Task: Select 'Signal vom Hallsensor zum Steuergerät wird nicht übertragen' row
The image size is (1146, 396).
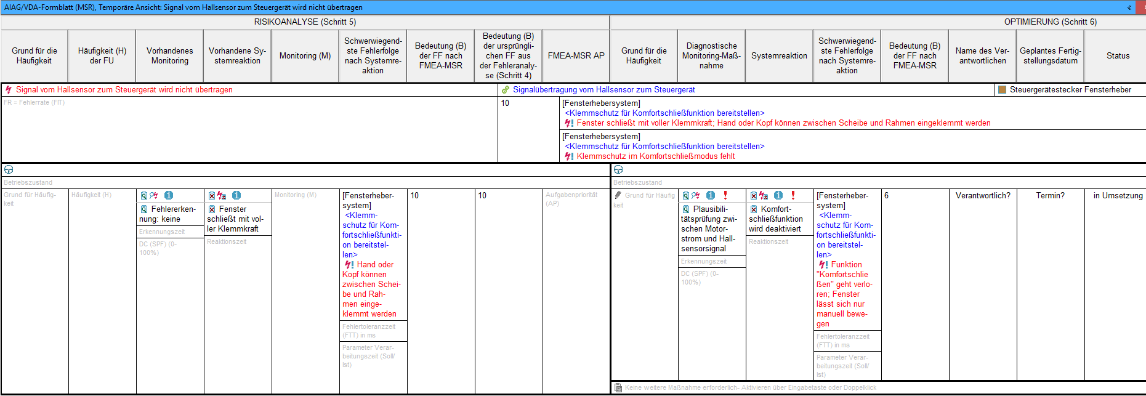Action: coord(249,90)
